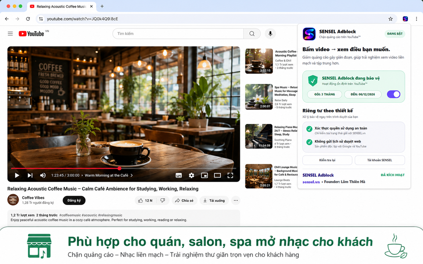423x264 pixels.
Task: Mute the video volume
Action: pyautogui.click(x=43, y=175)
